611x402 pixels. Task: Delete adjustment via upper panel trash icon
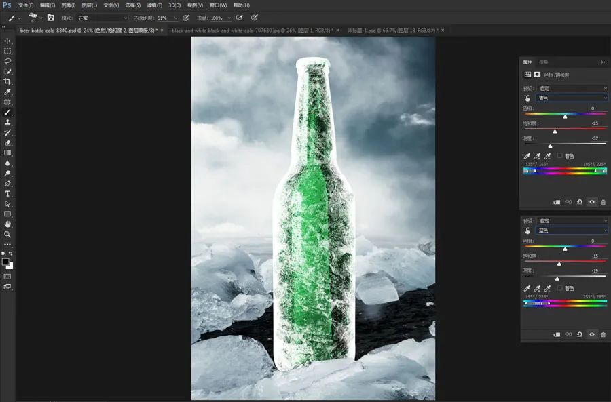[x=604, y=202]
